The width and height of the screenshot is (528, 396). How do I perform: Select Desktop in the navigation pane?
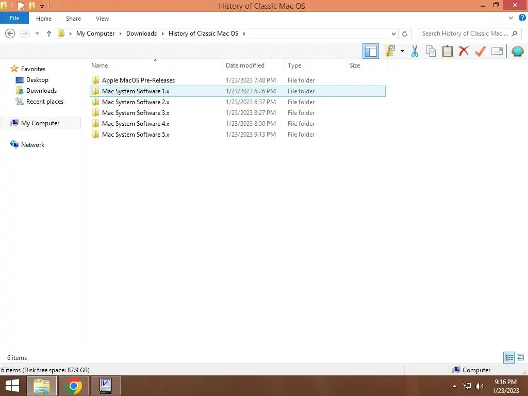[x=37, y=80]
